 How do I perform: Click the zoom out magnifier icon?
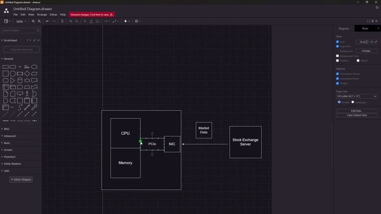click(x=39, y=21)
